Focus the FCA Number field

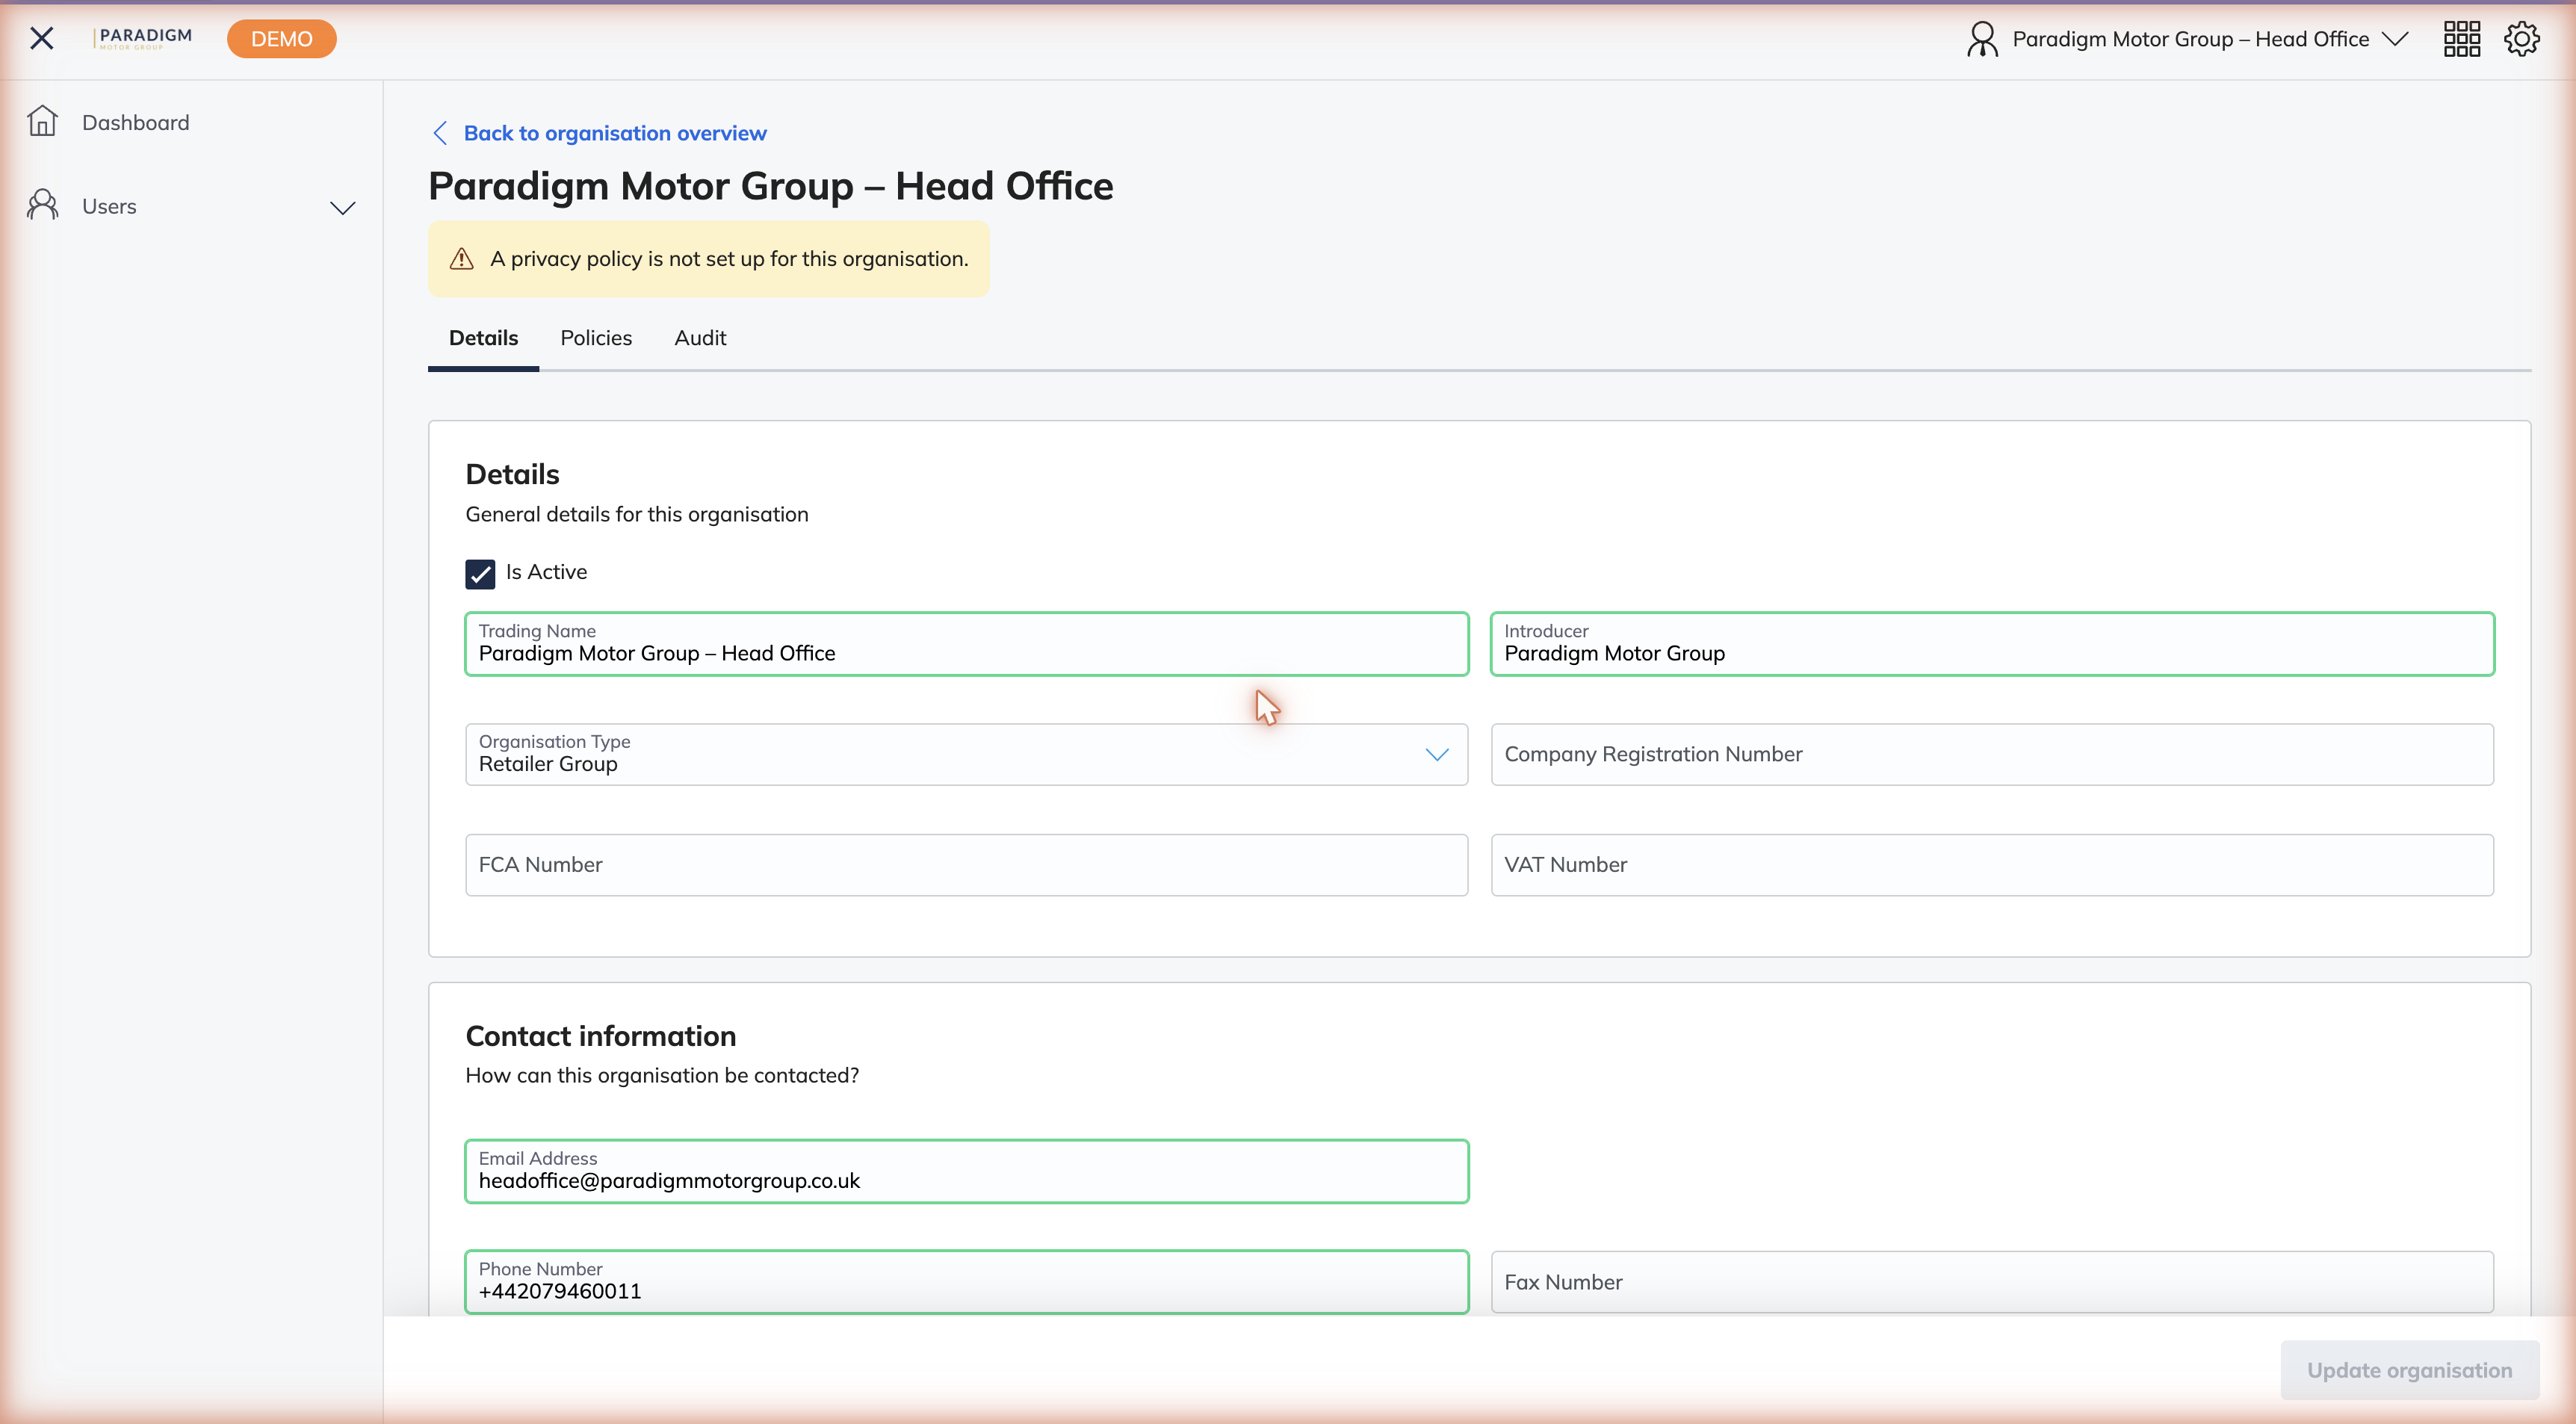966,865
